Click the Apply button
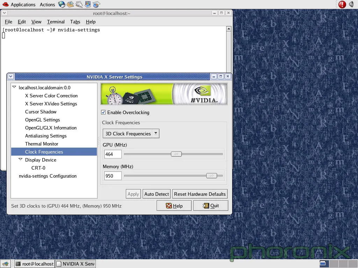358x268 pixels. coord(133,194)
